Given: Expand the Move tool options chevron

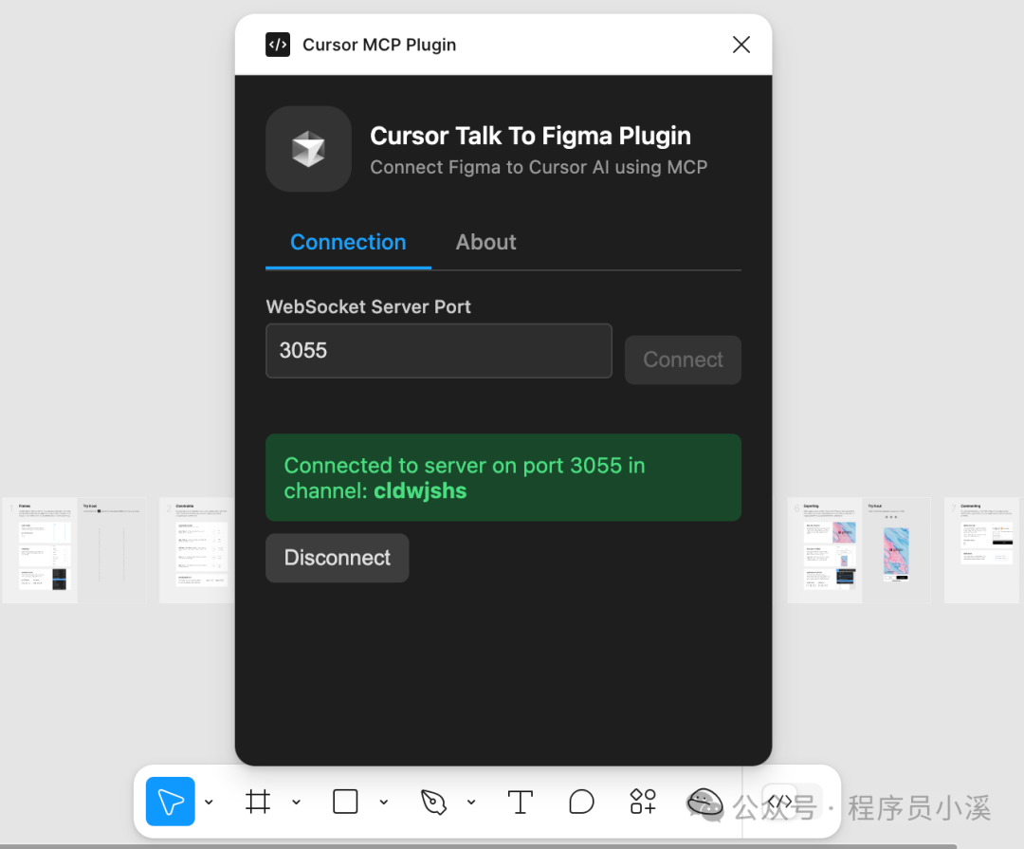Looking at the screenshot, I should coord(210,802).
